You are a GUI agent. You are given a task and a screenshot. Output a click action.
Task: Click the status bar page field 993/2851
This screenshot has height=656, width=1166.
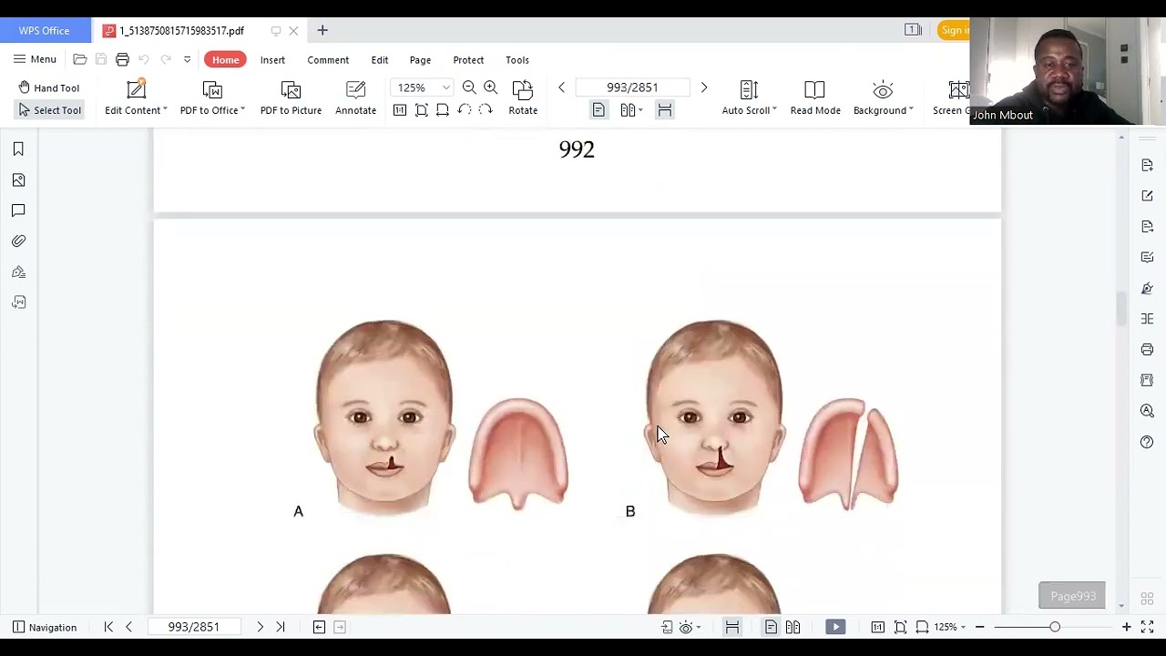(x=193, y=627)
